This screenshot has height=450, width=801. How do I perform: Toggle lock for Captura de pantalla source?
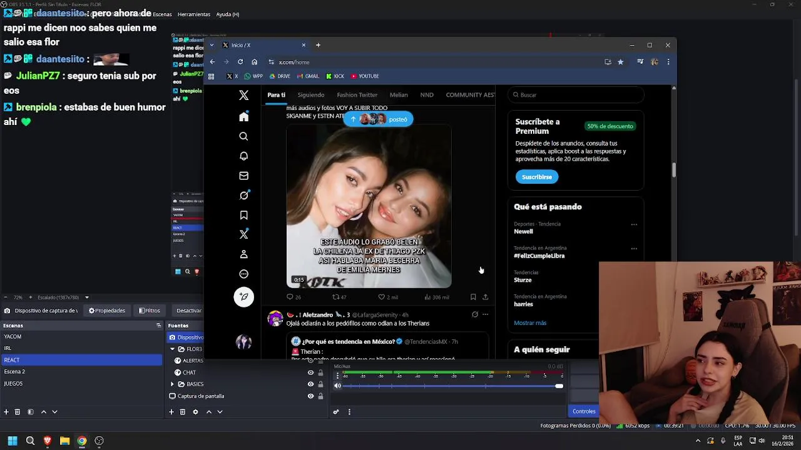[x=320, y=396]
